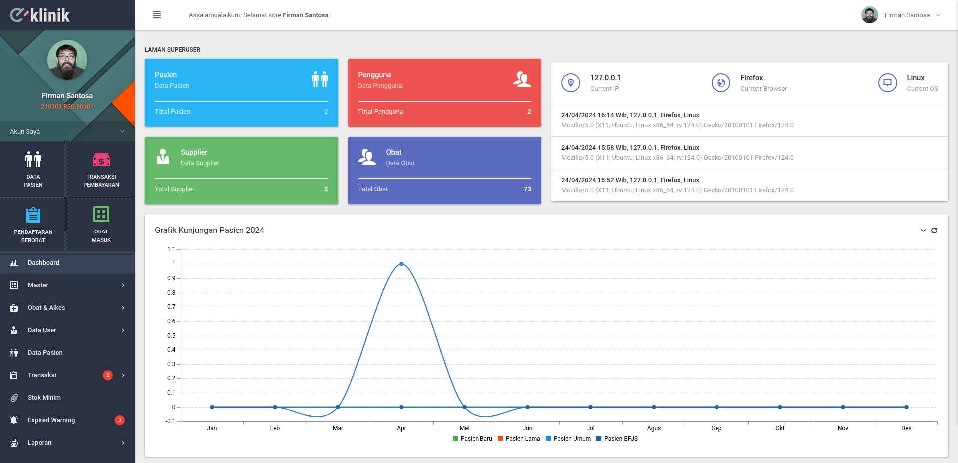Expand the Master sidebar menu
Viewport: 958px width, 463px height.
[67, 285]
